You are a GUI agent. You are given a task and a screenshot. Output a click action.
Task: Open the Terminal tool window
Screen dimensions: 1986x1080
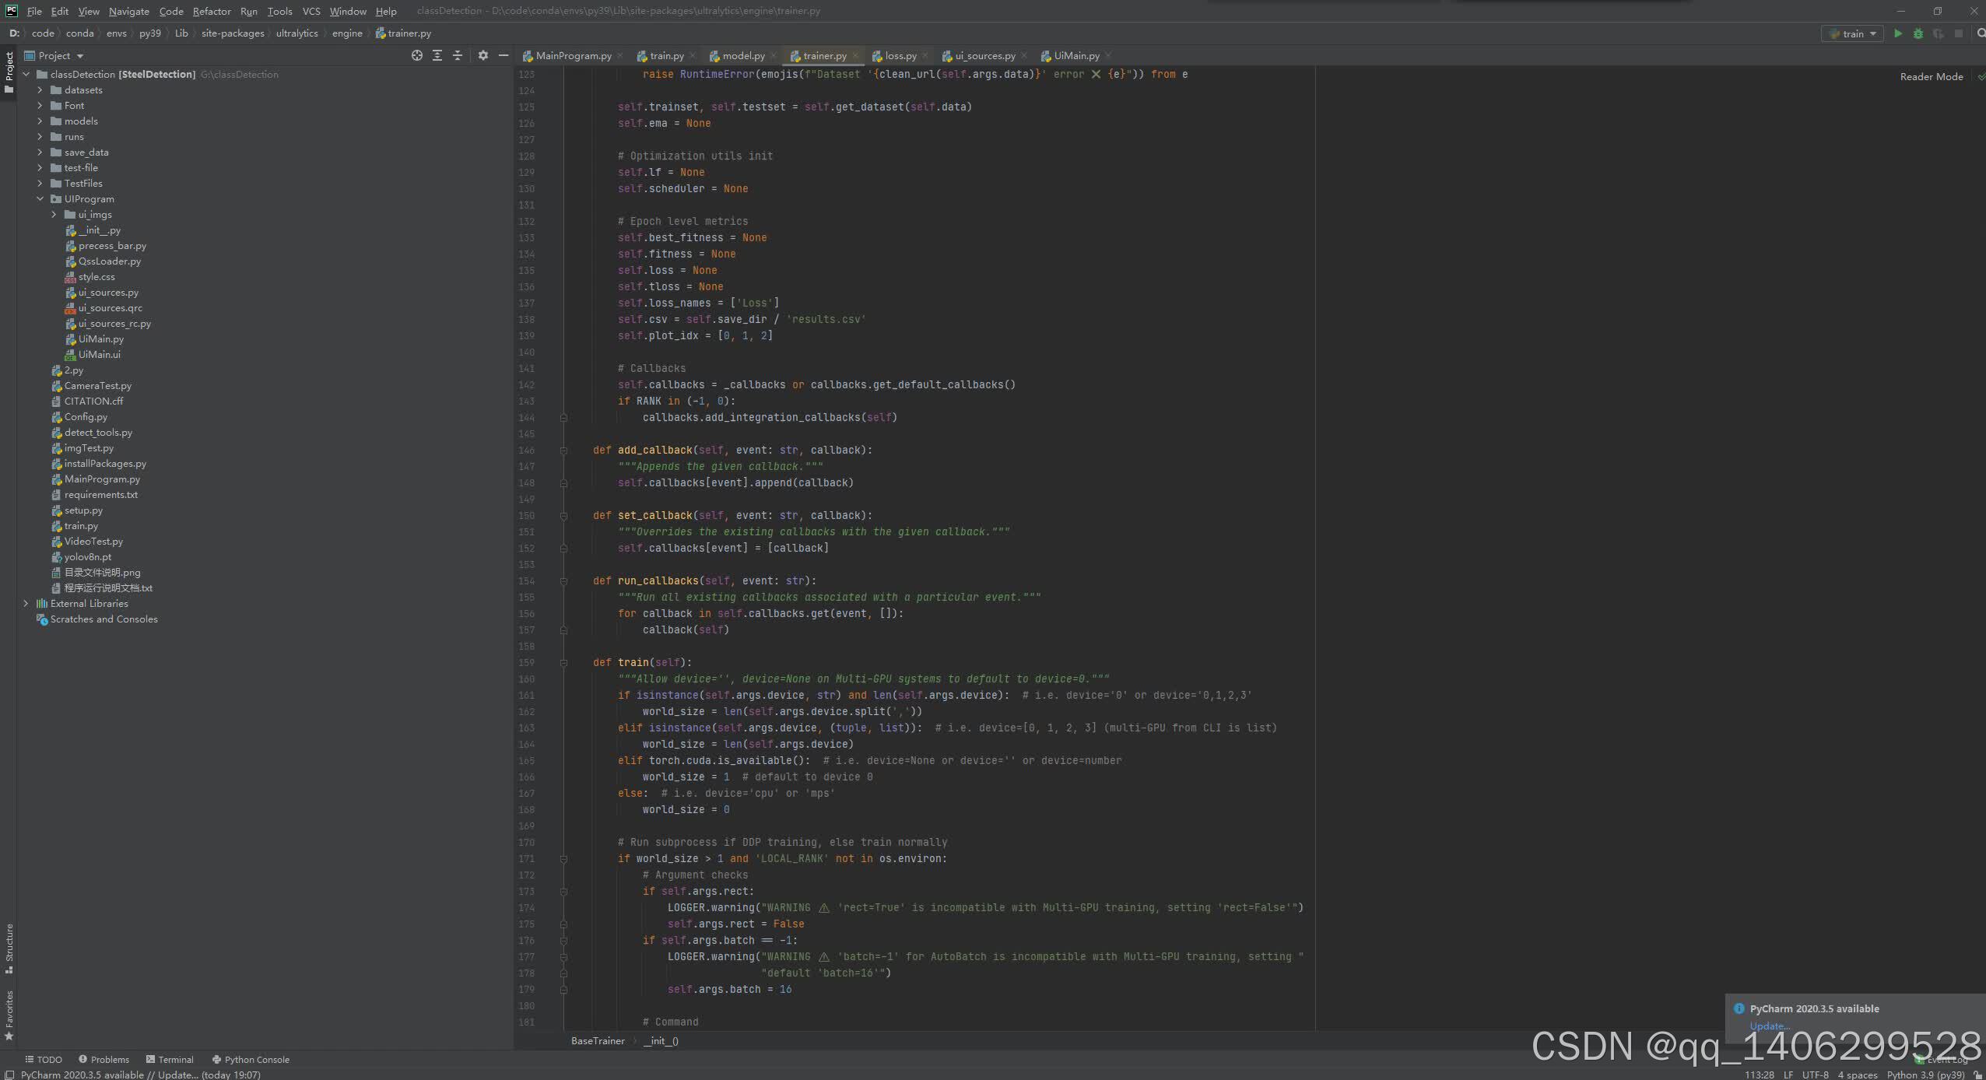(170, 1059)
